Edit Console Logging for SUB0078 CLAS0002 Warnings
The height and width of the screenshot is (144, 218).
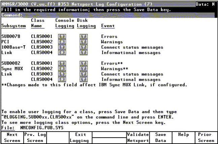[x=62, y=42]
